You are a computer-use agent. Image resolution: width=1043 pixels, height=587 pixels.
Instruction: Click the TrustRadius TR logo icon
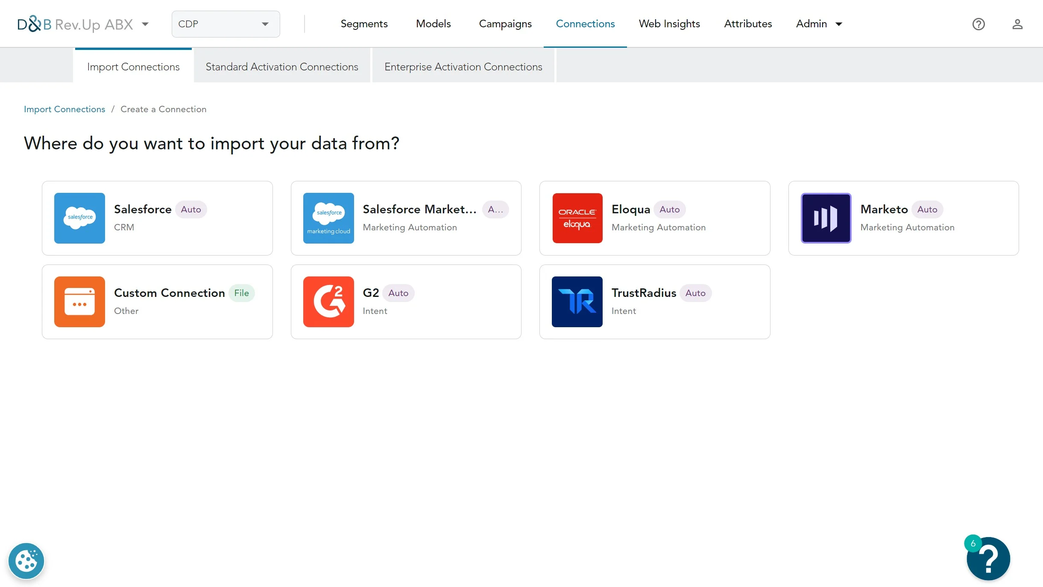(577, 302)
